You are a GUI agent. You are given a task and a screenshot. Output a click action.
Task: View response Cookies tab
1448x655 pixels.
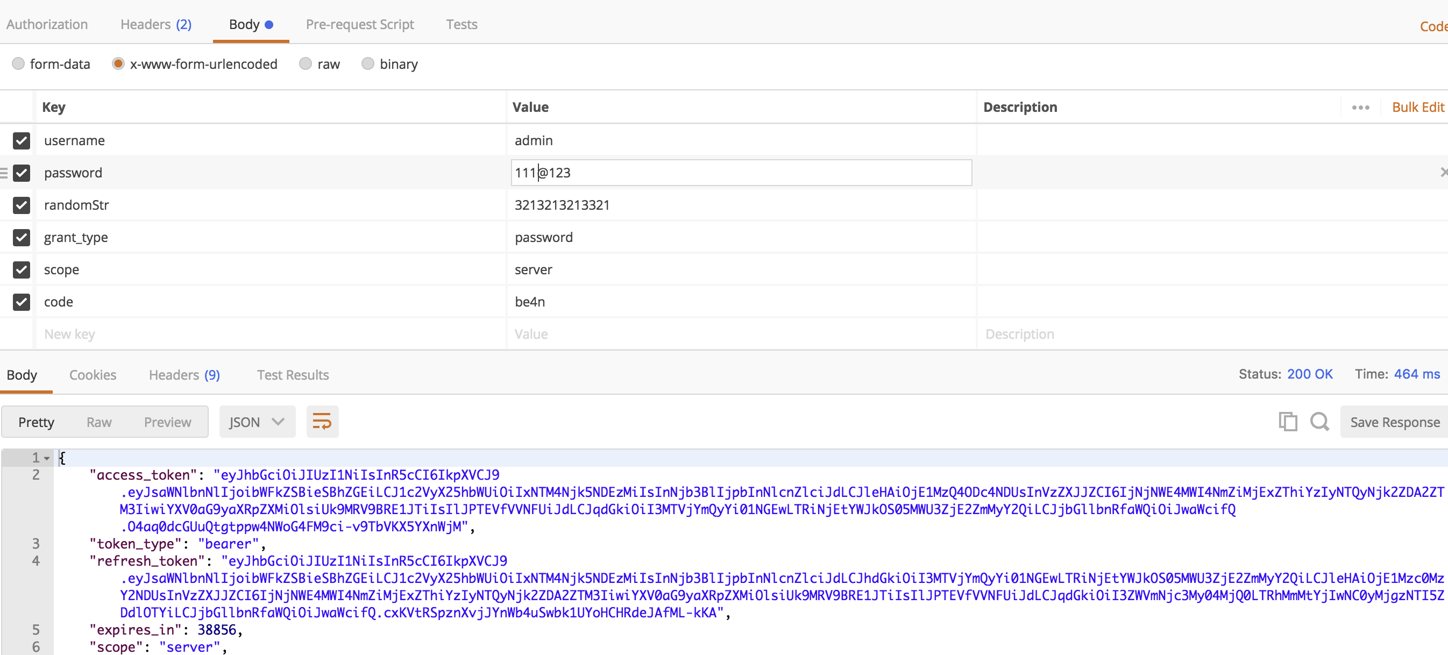pos(93,375)
